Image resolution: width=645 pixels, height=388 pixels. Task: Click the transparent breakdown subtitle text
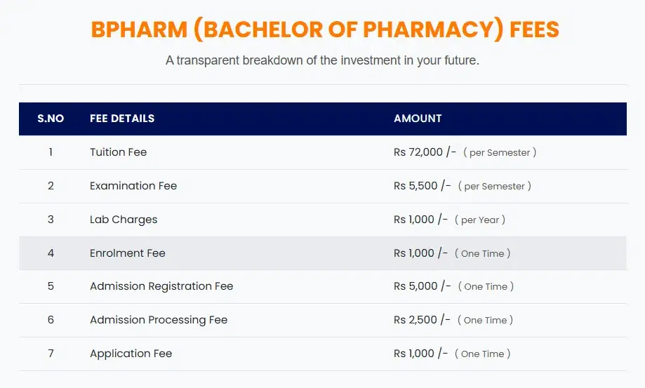click(322, 60)
